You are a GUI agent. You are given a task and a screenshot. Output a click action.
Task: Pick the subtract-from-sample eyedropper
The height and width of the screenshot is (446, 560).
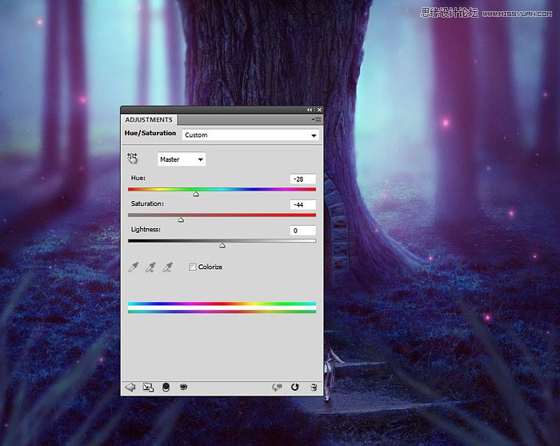coord(168,267)
